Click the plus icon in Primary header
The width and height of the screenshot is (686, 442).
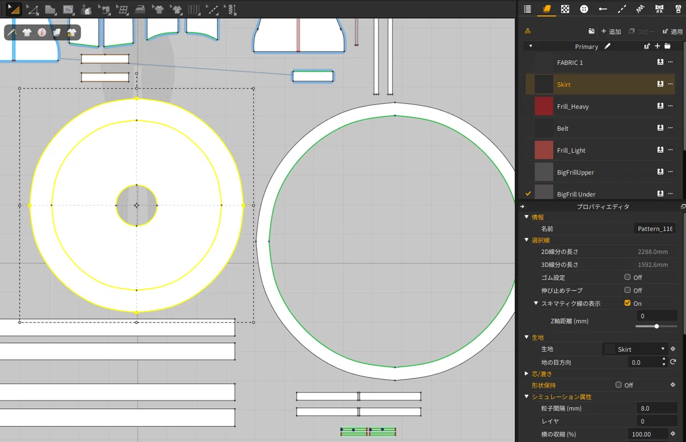[x=657, y=46]
